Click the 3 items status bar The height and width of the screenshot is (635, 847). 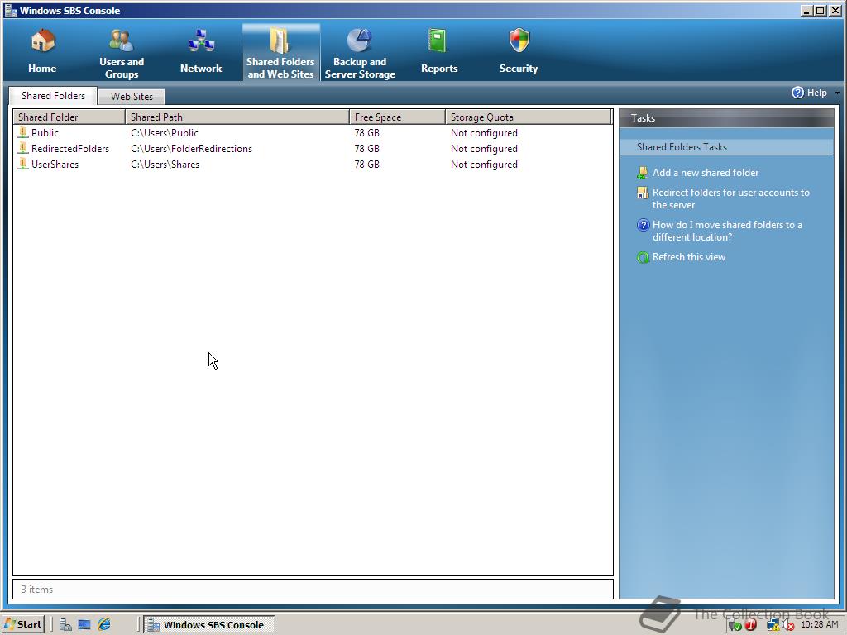pyautogui.click(x=313, y=589)
